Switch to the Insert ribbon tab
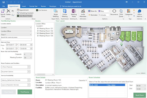Image resolution: width=147 pixels, height=98 pixels. point(24,6)
